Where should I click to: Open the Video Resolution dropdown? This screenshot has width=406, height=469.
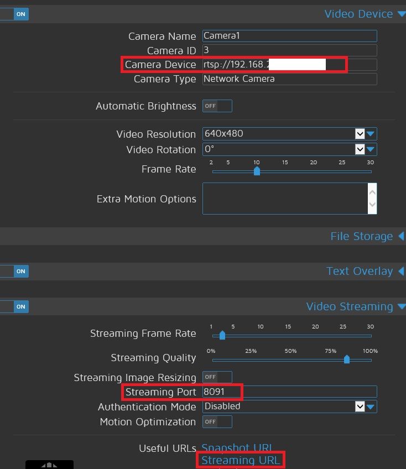[x=365, y=134]
